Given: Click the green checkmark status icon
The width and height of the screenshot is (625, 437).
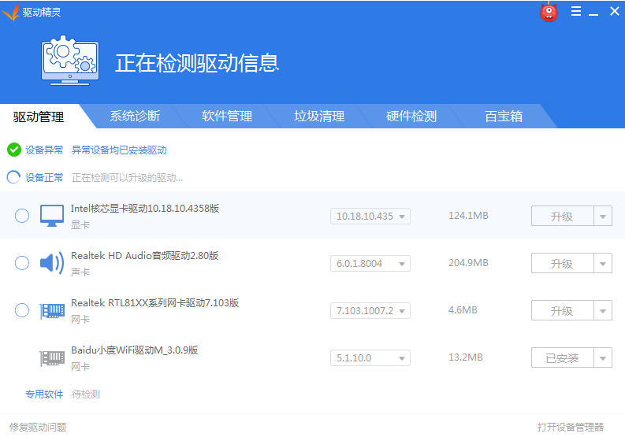Looking at the screenshot, I should pyautogui.click(x=14, y=150).
